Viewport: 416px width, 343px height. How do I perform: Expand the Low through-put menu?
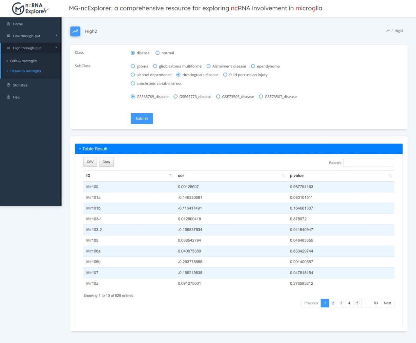(x=31, y=36)
